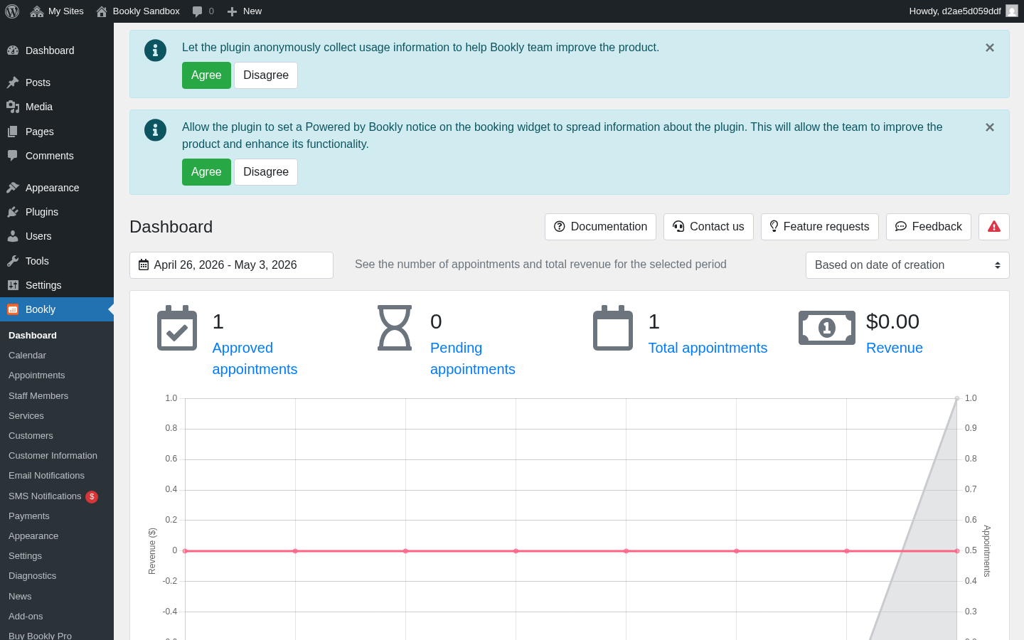Open Feature requests
This screenshot has width=1024, height=640.
pos(819,227)
